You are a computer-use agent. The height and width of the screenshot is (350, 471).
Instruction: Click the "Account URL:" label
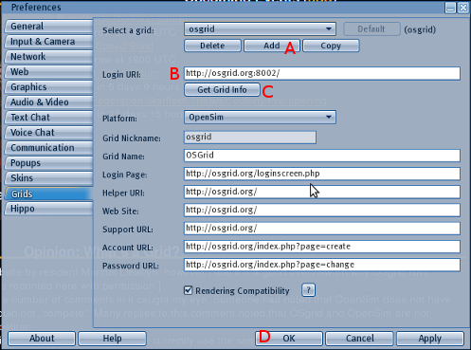[x=128, y=248]
